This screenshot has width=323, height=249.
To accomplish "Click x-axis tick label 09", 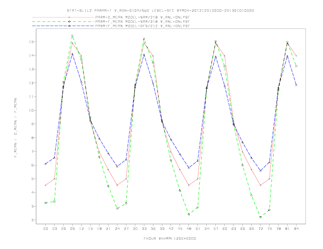I will [x=73, y=229].
